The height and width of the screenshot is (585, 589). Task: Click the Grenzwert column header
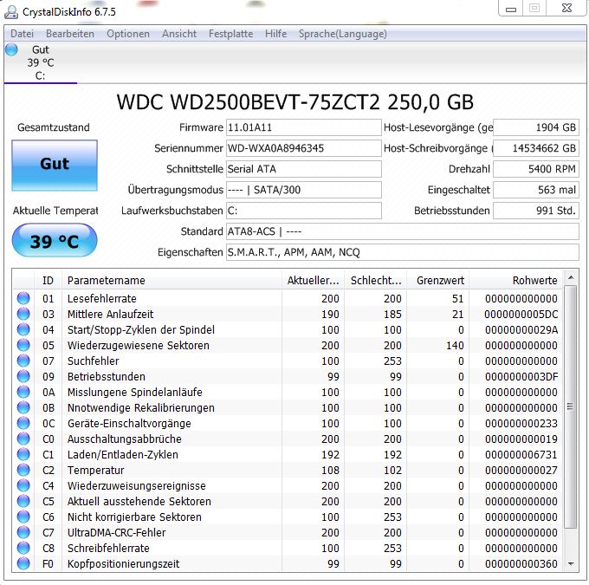[437, 281]
